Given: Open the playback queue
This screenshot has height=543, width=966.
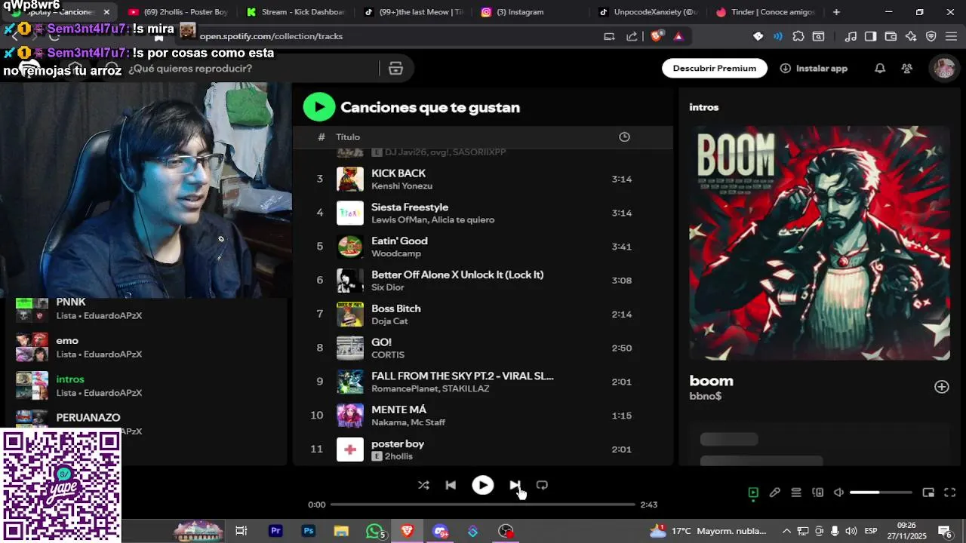Looking at the screenshot, I should [796, 492].
